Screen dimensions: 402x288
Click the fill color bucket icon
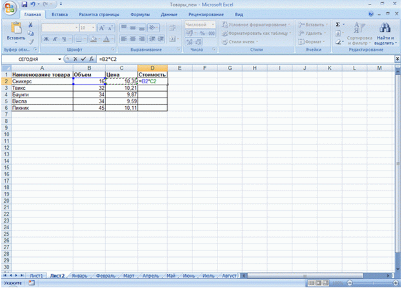94,39
